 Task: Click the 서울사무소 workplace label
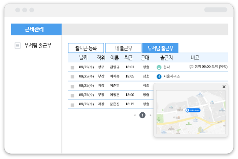[172, 76]
